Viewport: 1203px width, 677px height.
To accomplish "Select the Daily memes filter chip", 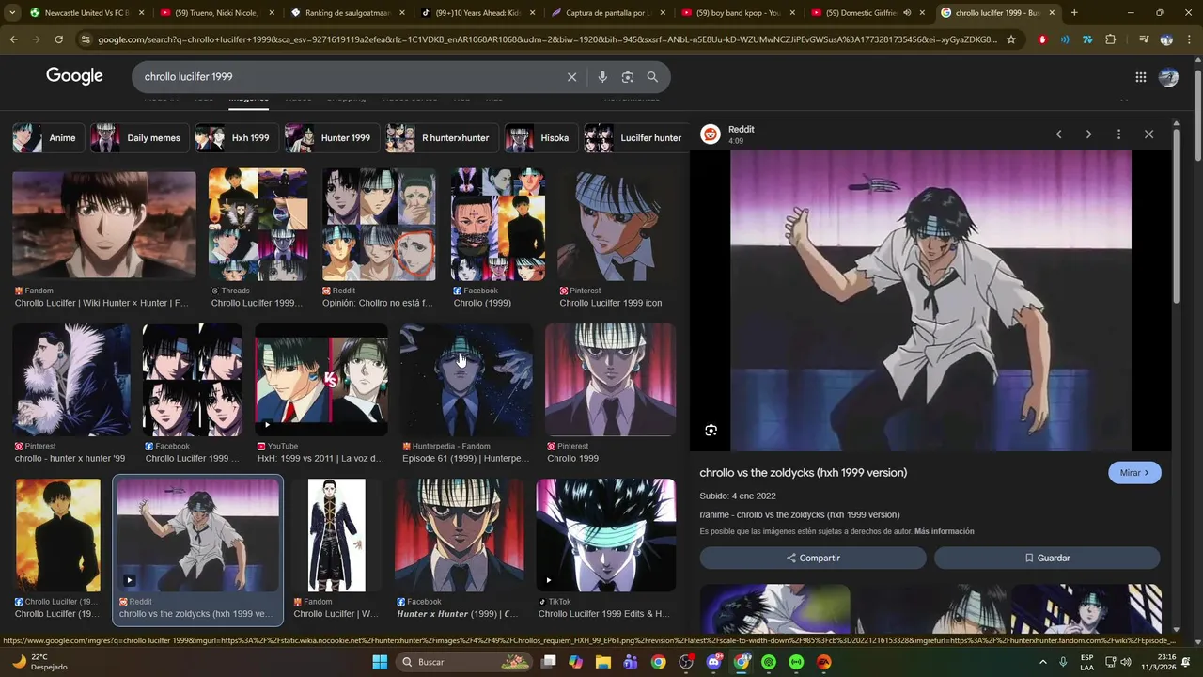I will pyautogui.click(x=138, y=138).
